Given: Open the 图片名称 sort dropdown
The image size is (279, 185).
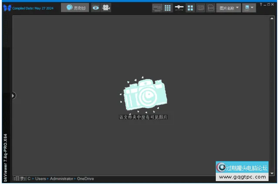Looking at the screenshot, I should tap(228, 8).
